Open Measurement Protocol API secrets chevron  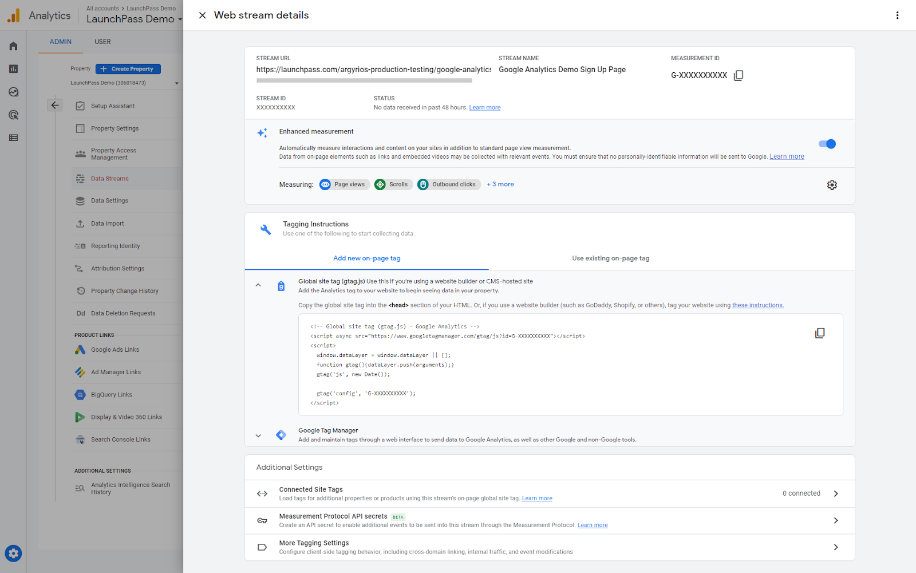tap(836, 520)
